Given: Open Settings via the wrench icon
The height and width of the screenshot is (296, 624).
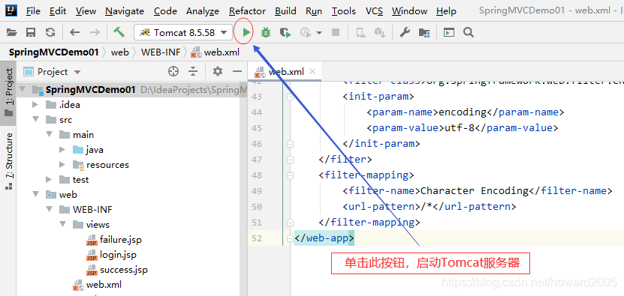Looking at the screenshot, I should click(x=405, y=32).
